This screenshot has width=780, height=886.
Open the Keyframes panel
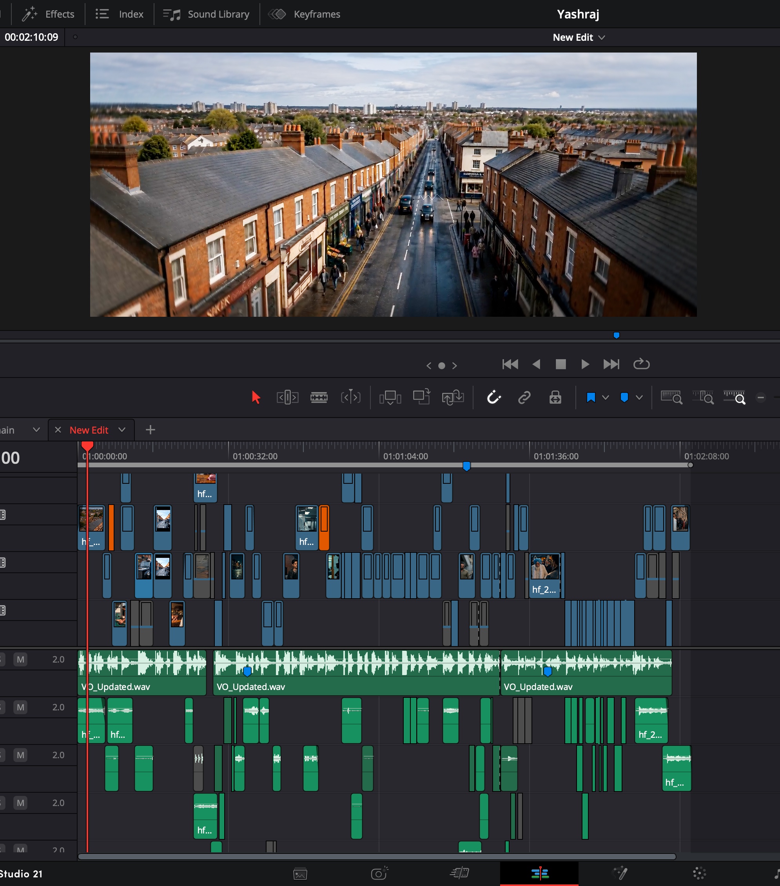tap(304, 14)
